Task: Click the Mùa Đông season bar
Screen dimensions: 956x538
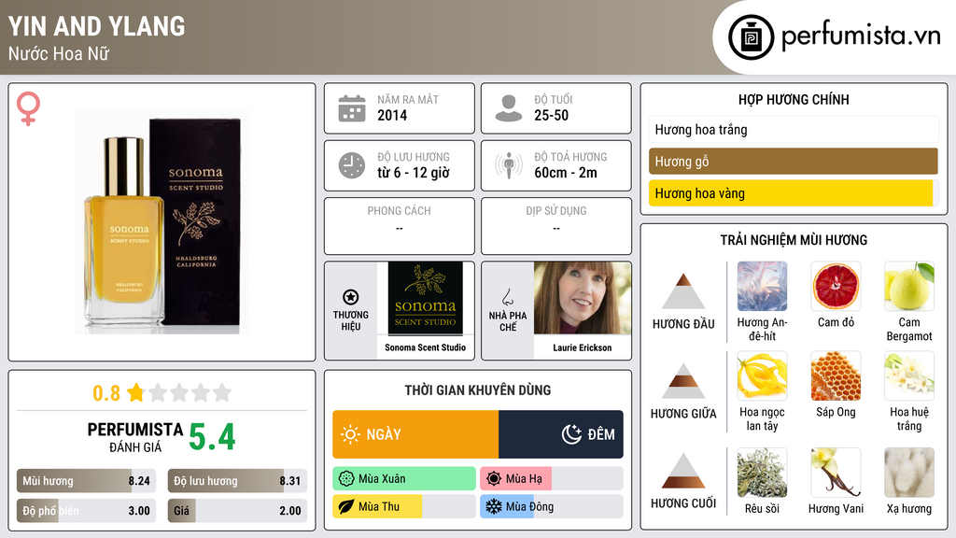Action: pyautogui.click(x=552, y=506)
